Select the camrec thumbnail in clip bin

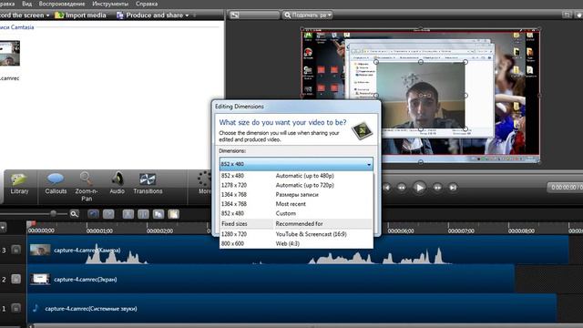10,54
